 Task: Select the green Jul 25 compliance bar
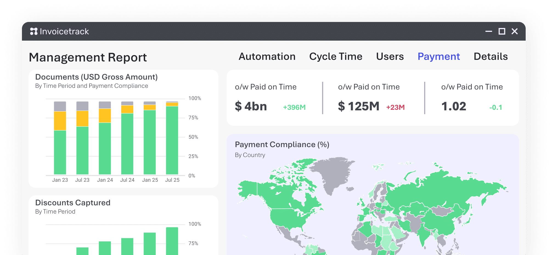click(x=172, y=140)
